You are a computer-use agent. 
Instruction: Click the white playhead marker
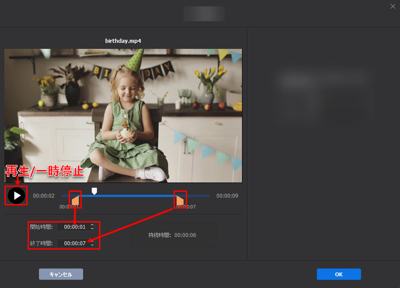click(x=94, y=191)
